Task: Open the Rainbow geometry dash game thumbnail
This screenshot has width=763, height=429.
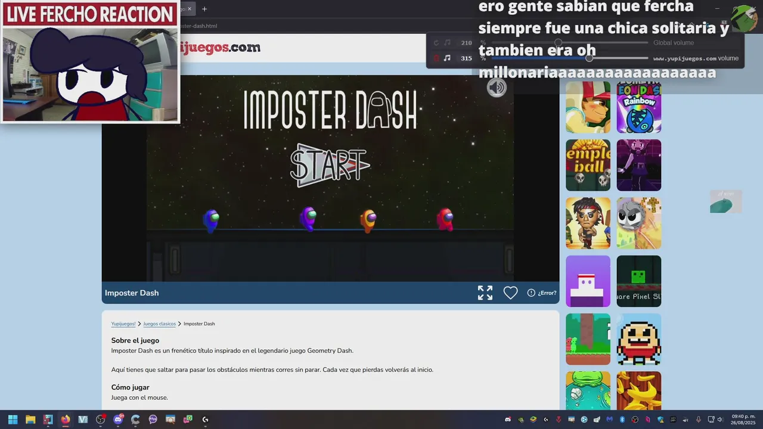Action: pyautogui.click(x=639, y=107)
